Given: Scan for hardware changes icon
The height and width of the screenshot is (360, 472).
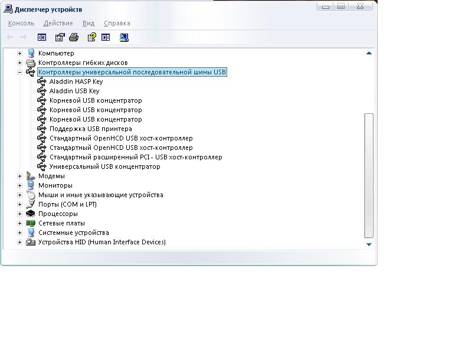Looking at the screenshot, I should [x=124, y=37].
